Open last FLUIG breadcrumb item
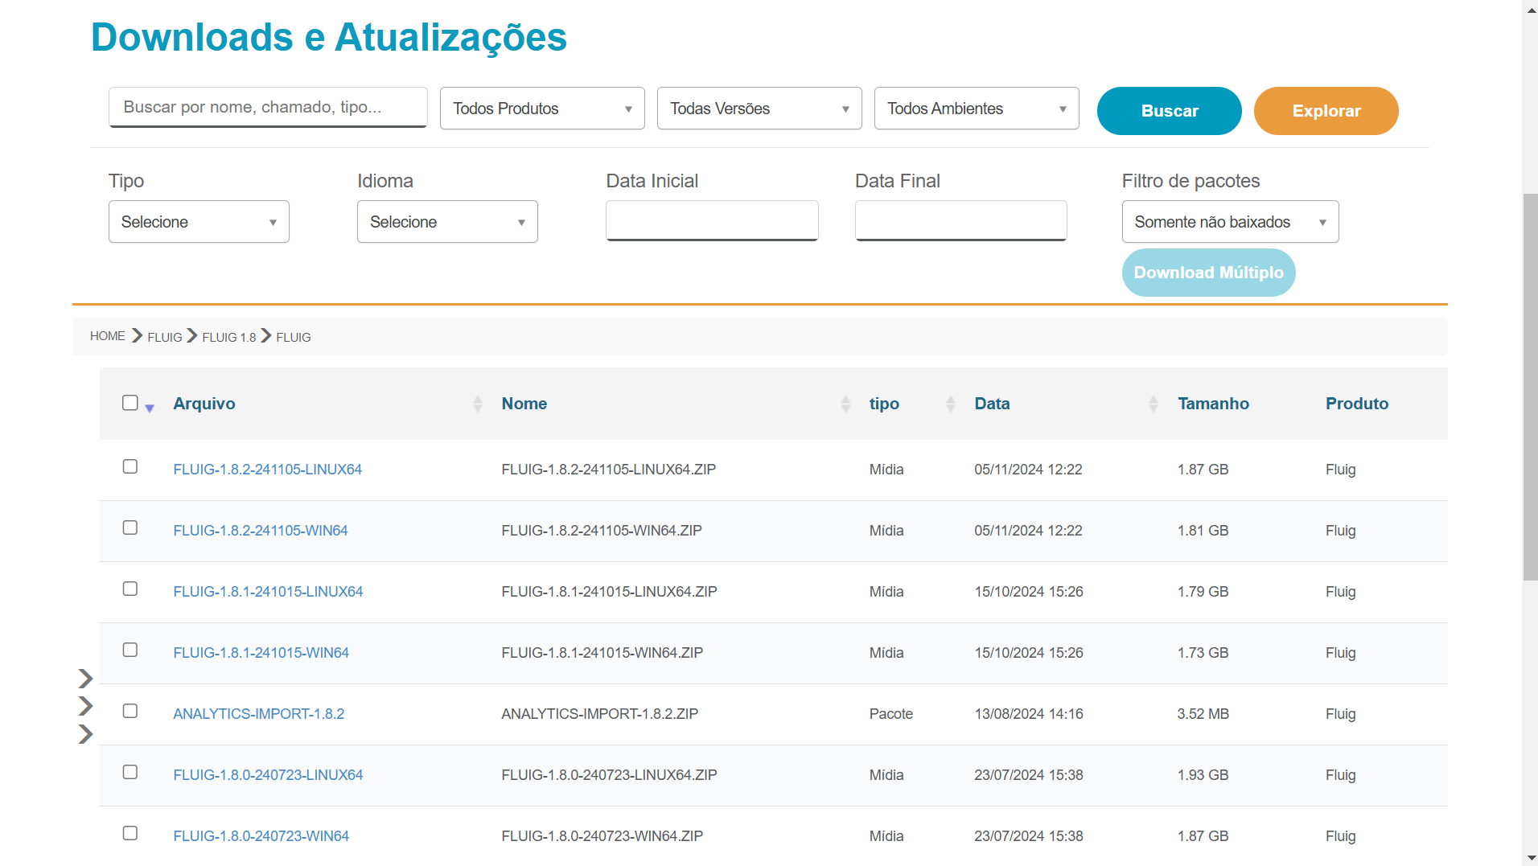 (294, 338)
